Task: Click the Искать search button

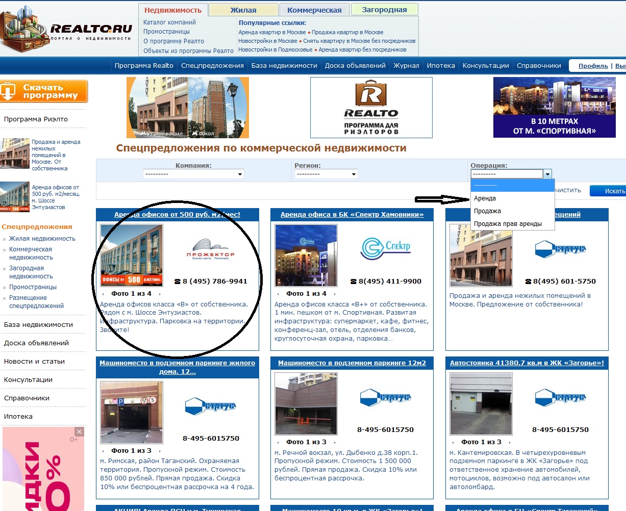Action: (x=608, y=191)
